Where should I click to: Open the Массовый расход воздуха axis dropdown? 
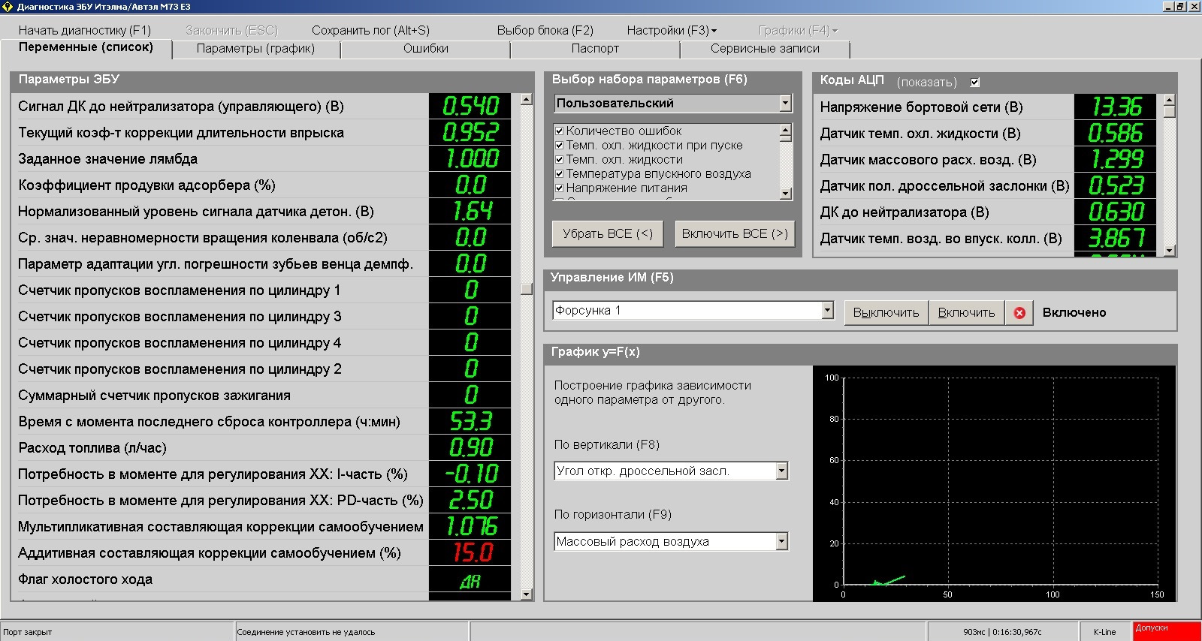pyautogui.click(x=781, y=541)
